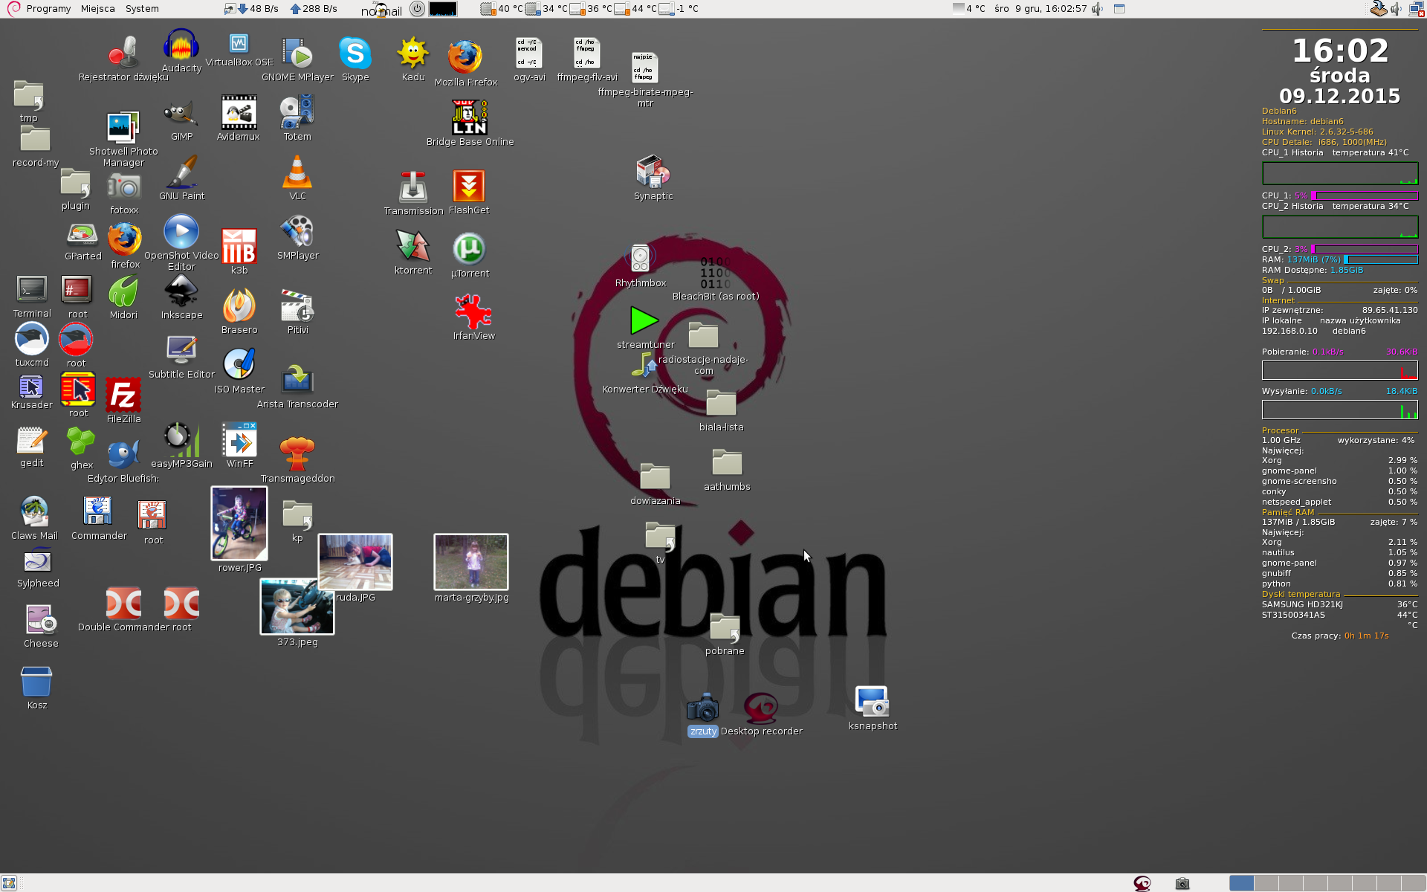
Task: Click the Transmission icon
Action: tap(412, 187)
